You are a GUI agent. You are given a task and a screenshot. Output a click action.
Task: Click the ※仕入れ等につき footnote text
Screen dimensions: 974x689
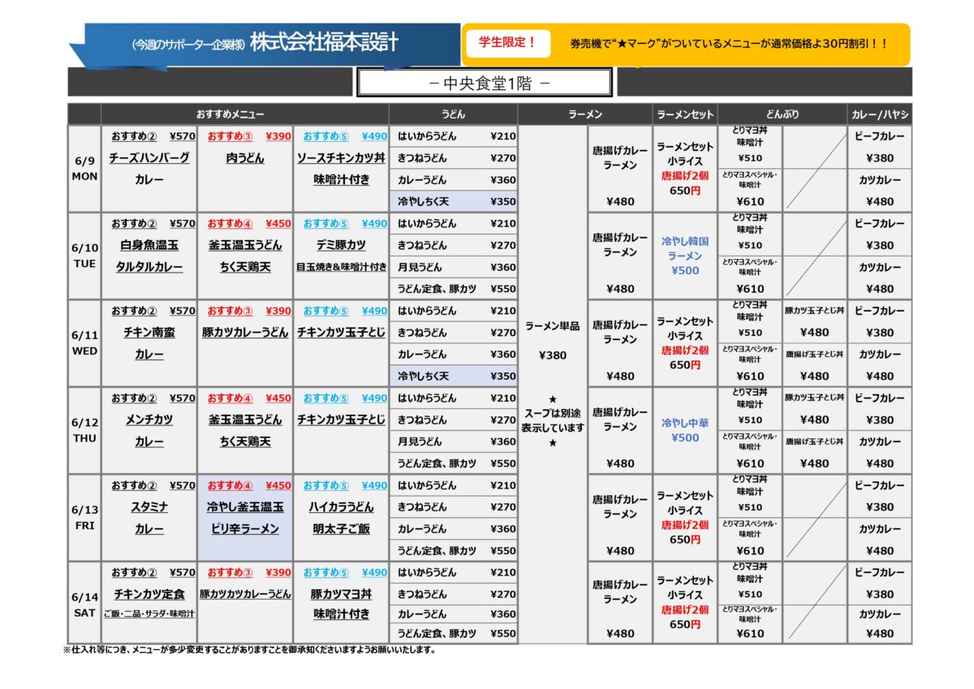(x=250, y=650)
